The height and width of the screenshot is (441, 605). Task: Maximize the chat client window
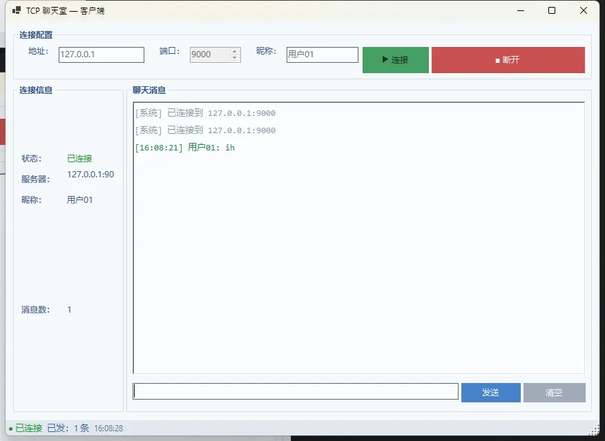pyautogui.click(x=551, y=10)
